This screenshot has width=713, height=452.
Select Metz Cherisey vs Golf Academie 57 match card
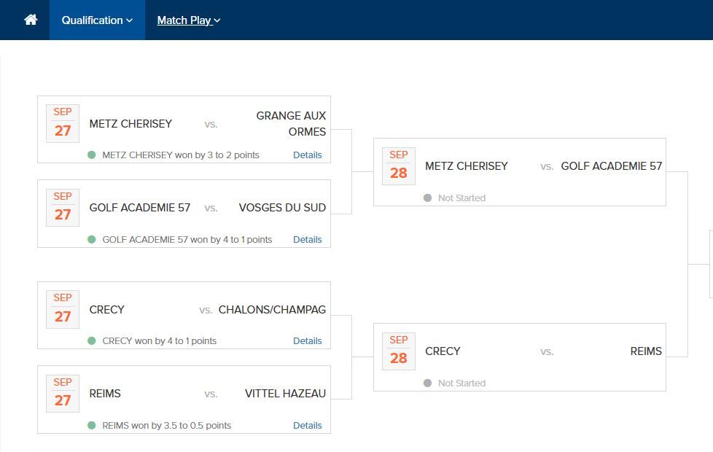519,172
